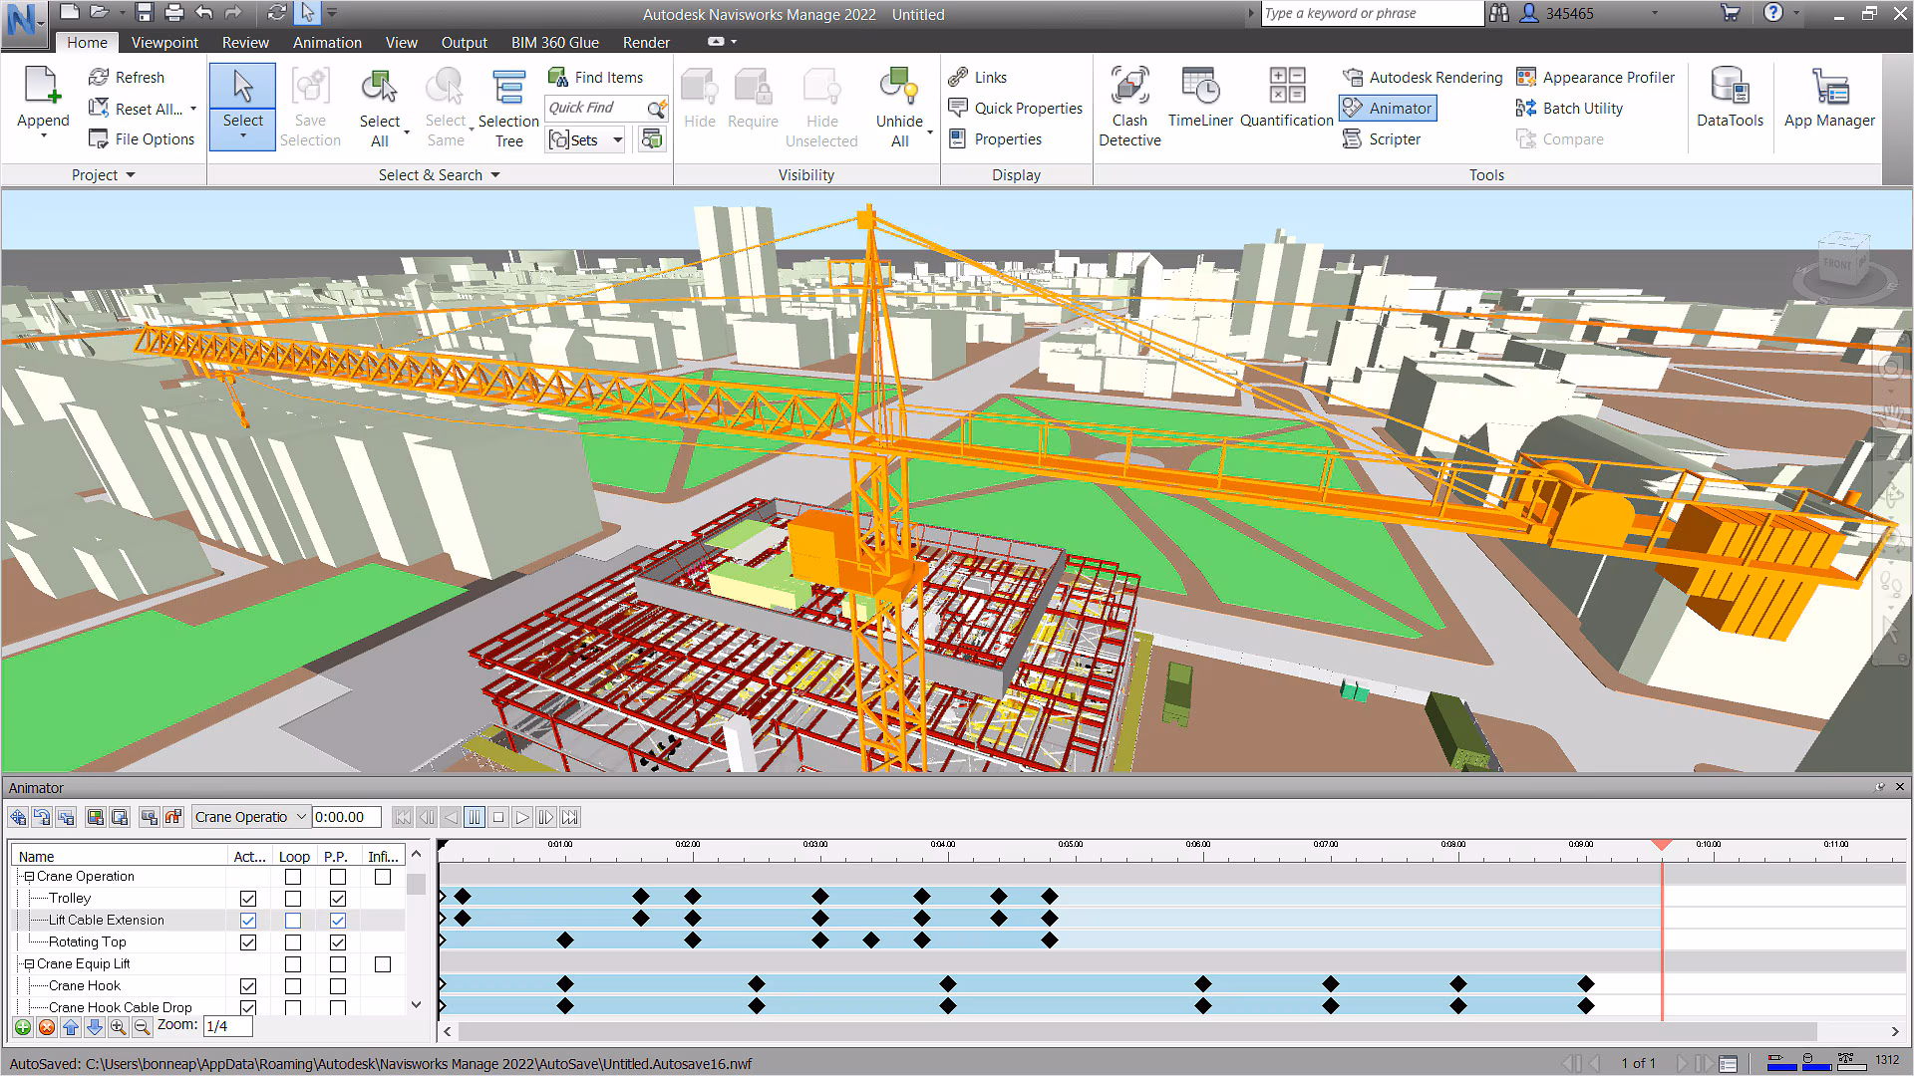Enable Loop for Rotating Top
1914x1076 pixels.
tap(292, 942)
